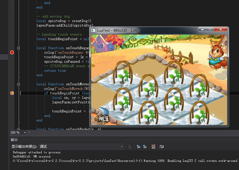Collapse the onTouchBegan function block
Viewport: 239px width, 170px height.
(x=19, y=48)
